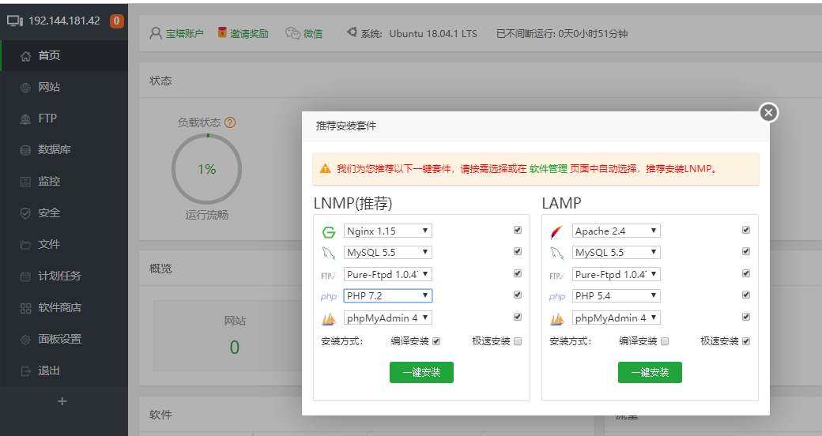Screen dimensions: 822x436
Task: Open the PHP 7.2 version dropdown
Action: pos(388,296)
